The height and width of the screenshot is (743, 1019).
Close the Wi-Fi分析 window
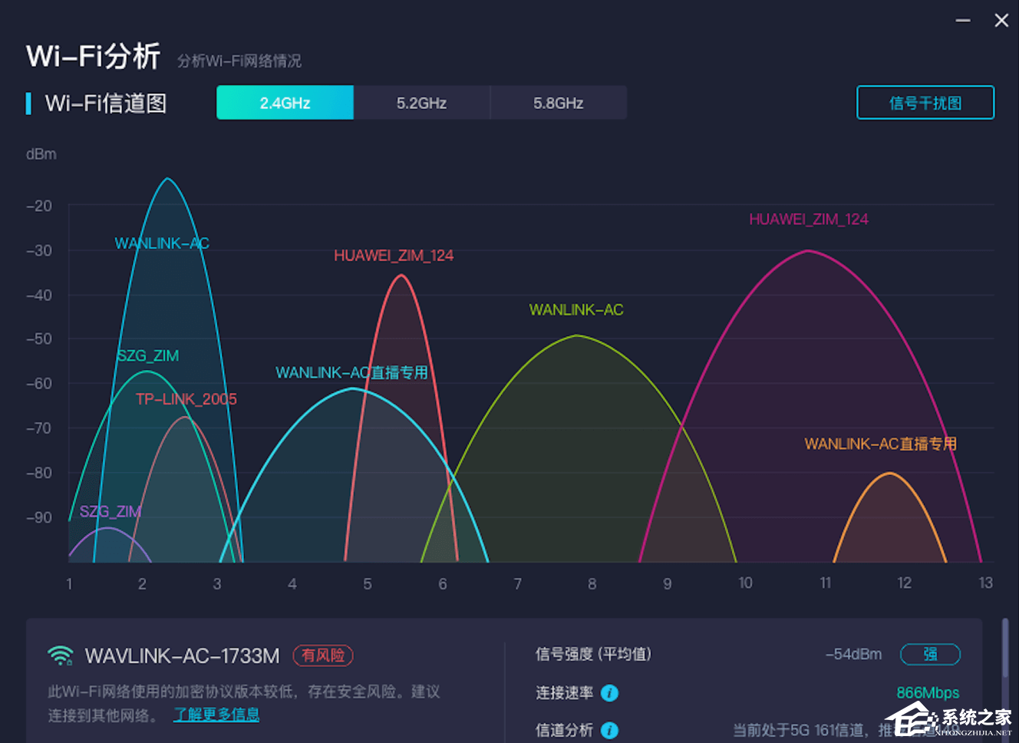click(x=1001, y=21)
